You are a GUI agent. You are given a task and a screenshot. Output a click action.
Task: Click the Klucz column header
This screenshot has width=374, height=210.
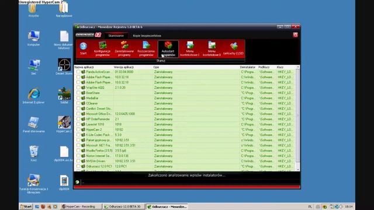[x=286, y=67]
